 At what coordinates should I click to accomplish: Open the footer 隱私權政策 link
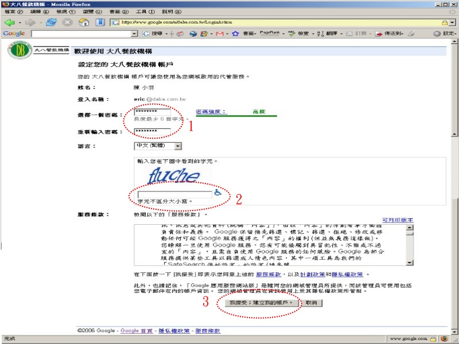pos(174,331)
